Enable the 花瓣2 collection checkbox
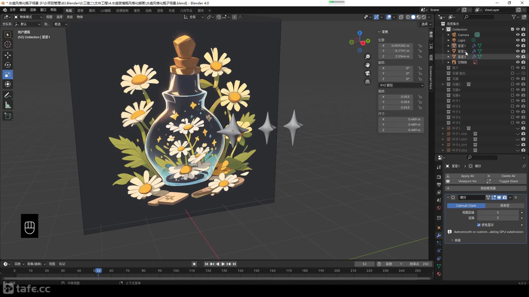 pyautogui.click(x=512, y=84)
